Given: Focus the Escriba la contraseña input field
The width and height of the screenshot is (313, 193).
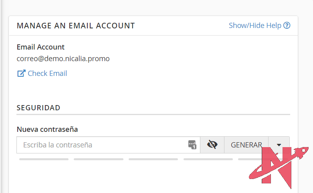Looking at the screenshot, I should 100,145.
